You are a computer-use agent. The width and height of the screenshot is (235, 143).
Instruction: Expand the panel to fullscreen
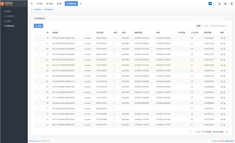228,18
